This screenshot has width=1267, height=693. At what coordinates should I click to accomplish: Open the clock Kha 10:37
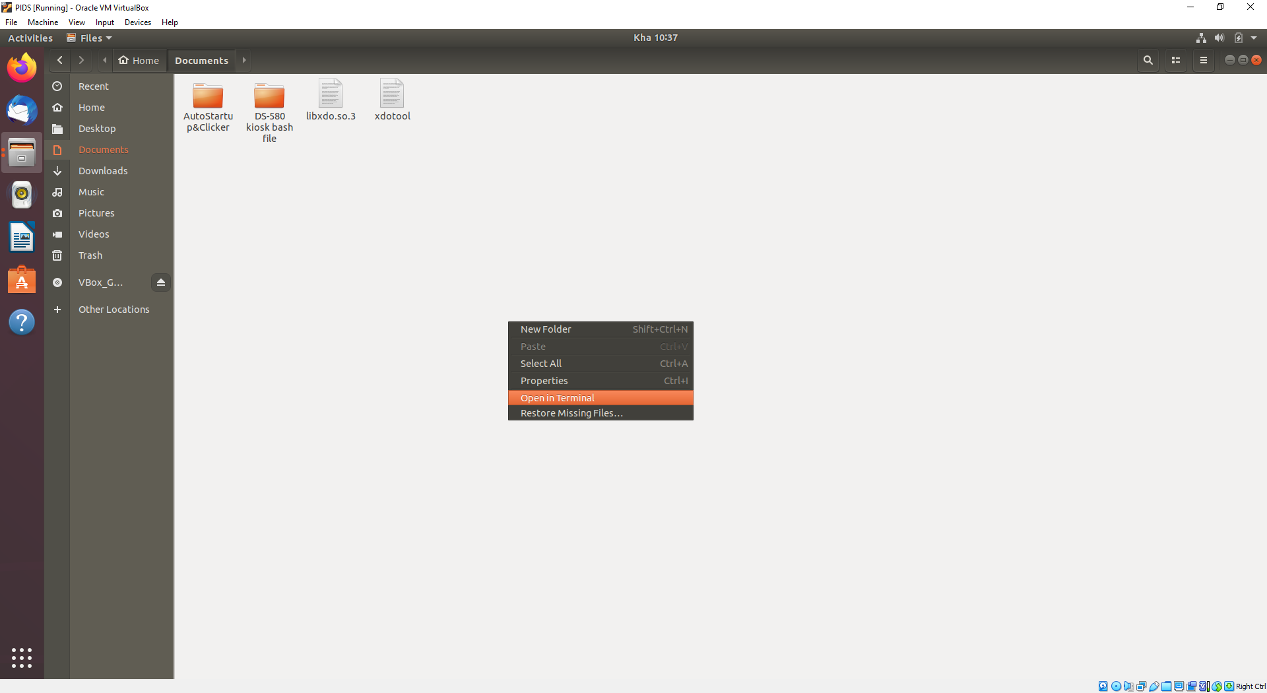[x=655, y=38]
